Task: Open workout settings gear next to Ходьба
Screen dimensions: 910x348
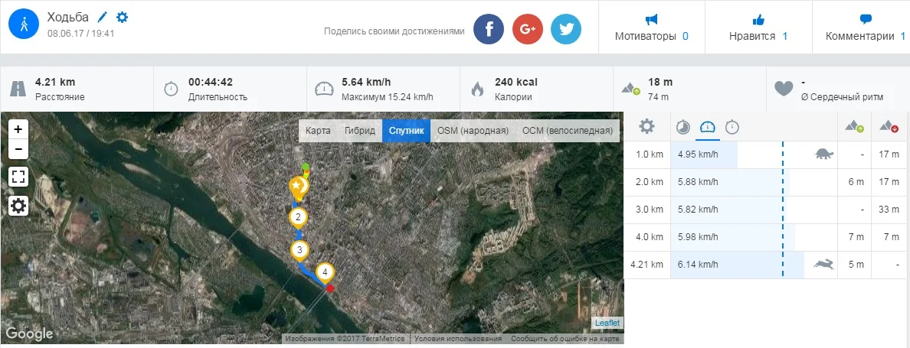Action: (122, 17)
